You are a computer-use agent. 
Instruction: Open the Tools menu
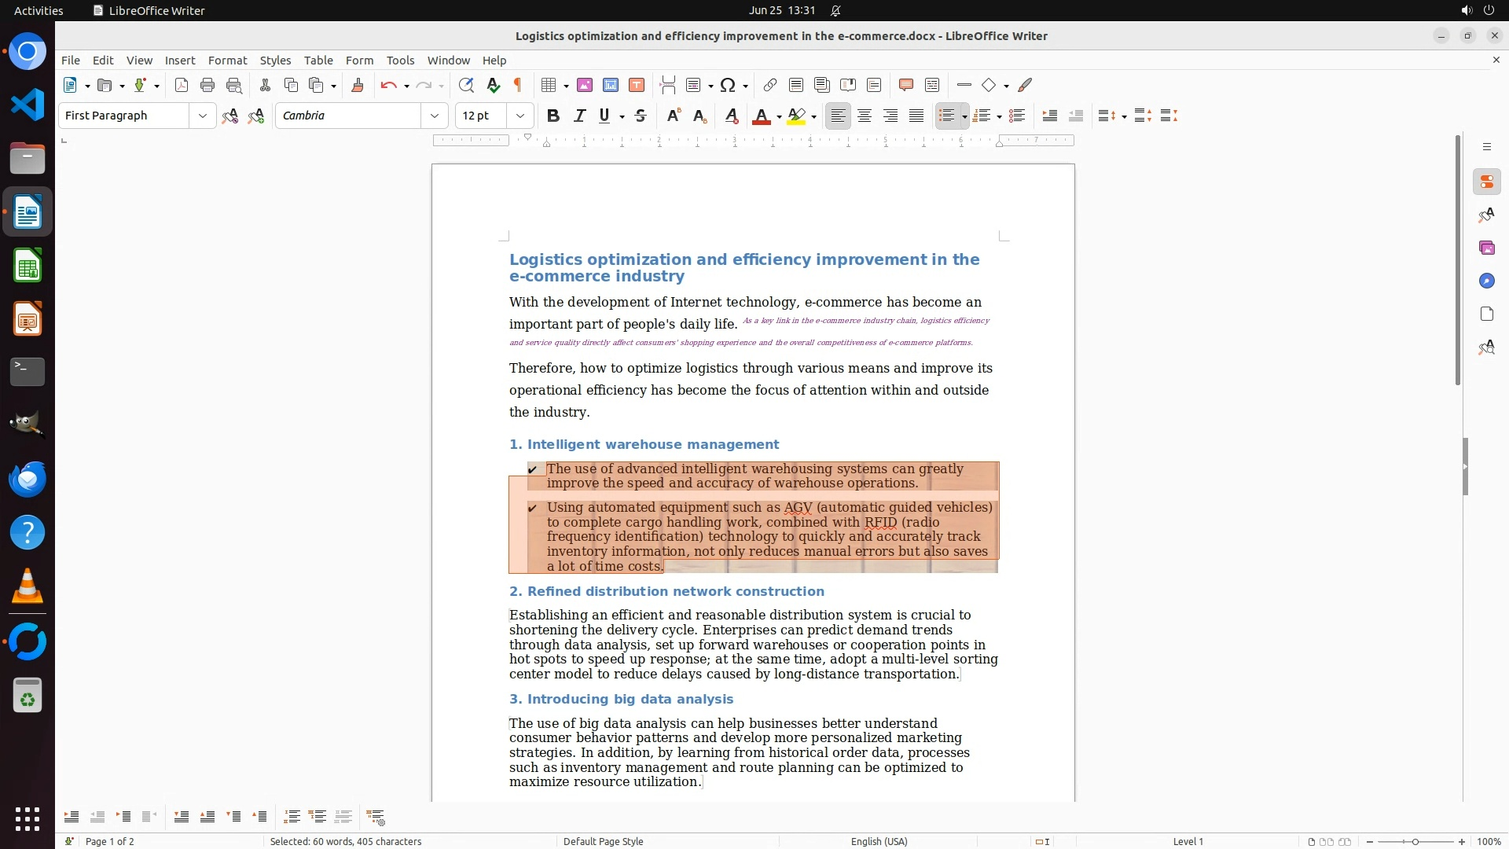click(x=400, y=61)
